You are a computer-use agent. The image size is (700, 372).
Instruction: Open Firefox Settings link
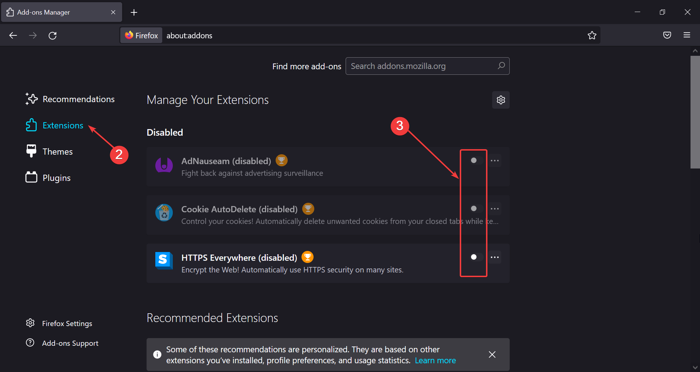pos(59,323)
